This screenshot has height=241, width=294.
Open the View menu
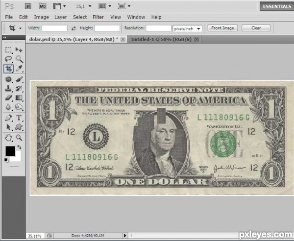116,17
